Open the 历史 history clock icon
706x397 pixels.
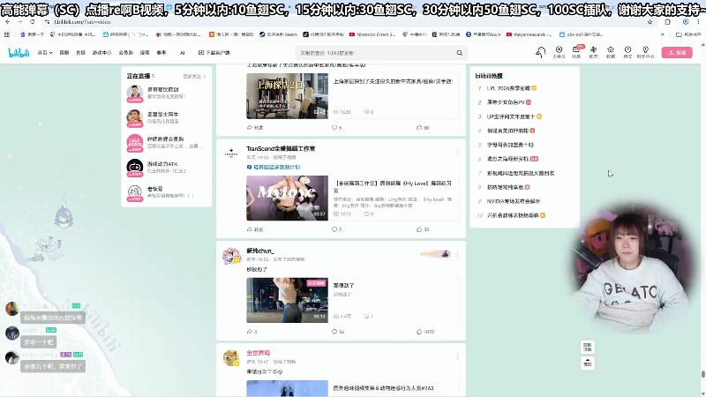627,52
